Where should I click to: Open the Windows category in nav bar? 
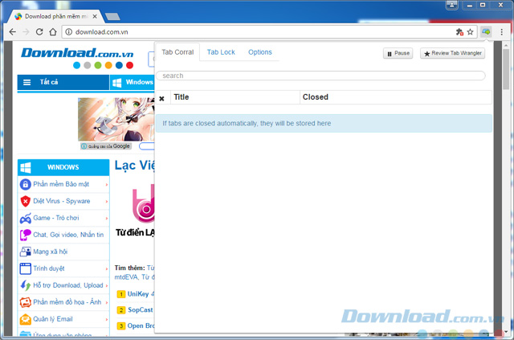132,82
